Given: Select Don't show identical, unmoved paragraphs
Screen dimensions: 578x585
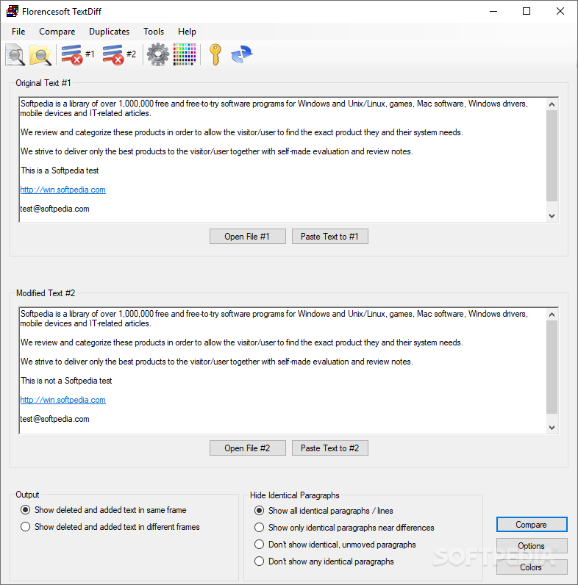Looking at the screenshot, I should click(335, 545).
